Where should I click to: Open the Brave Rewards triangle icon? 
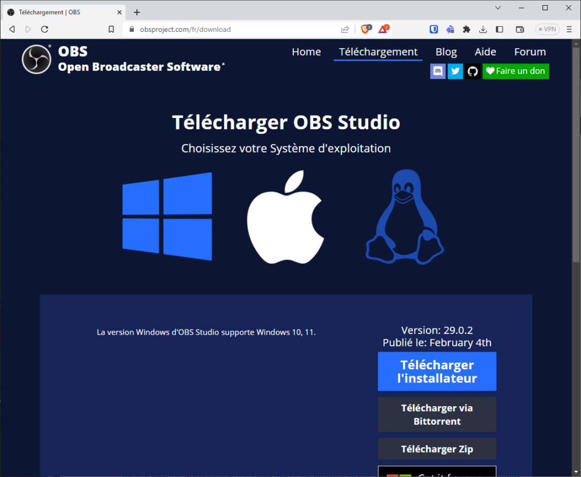(x=384, y=29)
